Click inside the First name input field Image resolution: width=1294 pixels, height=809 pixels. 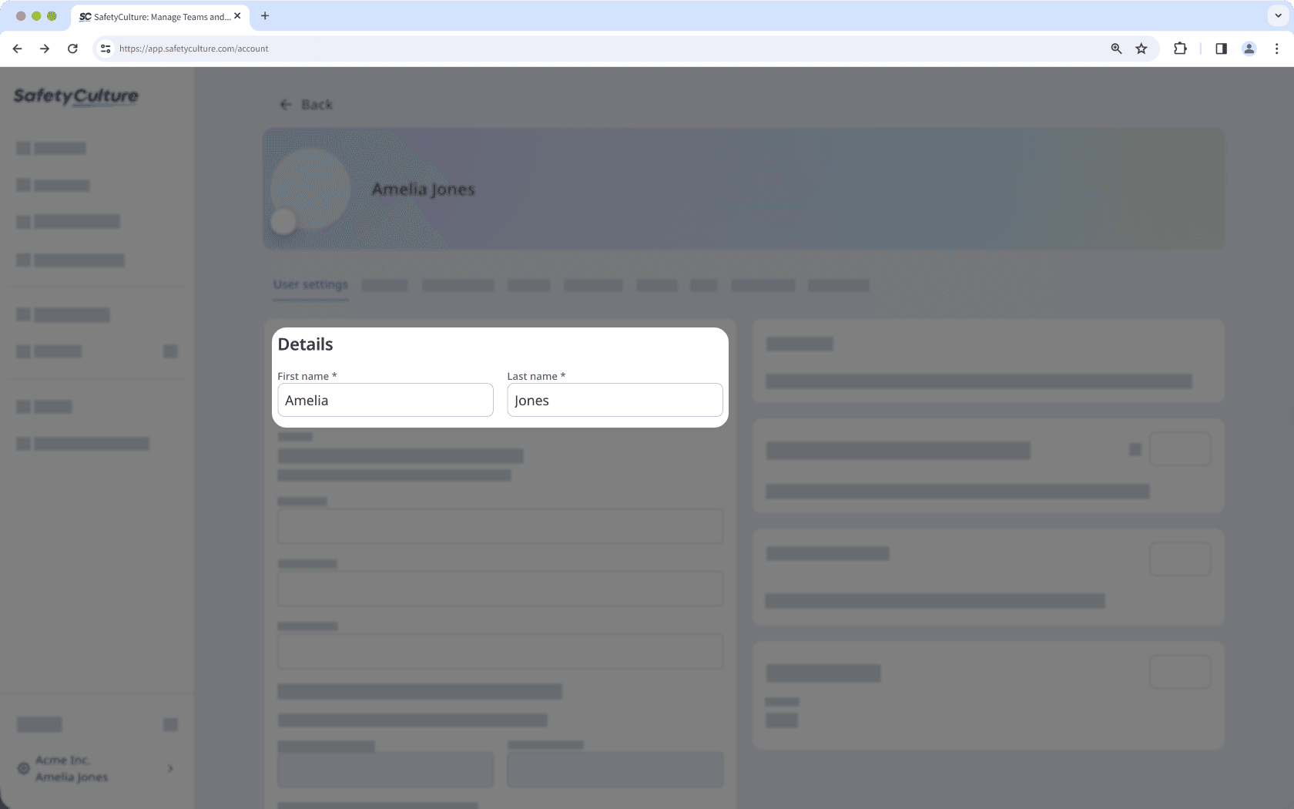point(385,400)
